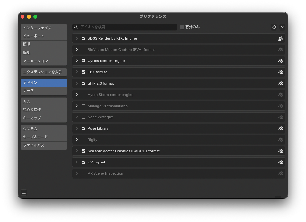Disable the glTF 2.0 format add-on checkbox

click(83, 83)
